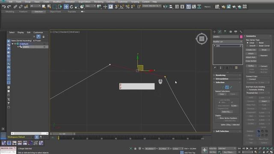The height and width of the screenshot is (154, 274).
Task: Expand the Interpolation rollout
Action: pos(227,79)
